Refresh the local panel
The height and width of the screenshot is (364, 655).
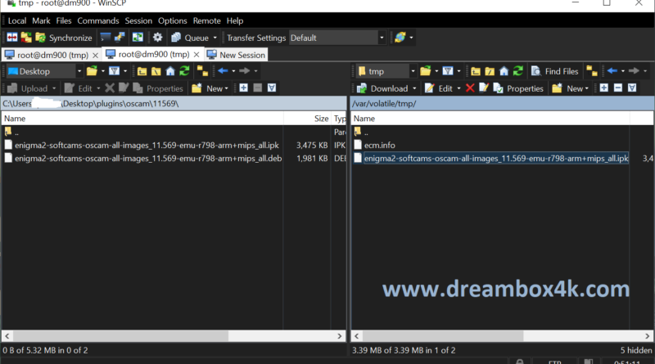[x=184, y=71]
